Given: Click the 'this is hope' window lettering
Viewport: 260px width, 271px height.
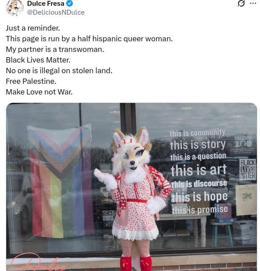Looking at the screenshot, I should tap(200, 197).
